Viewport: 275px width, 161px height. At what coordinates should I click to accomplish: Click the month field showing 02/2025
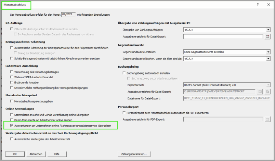68,14
